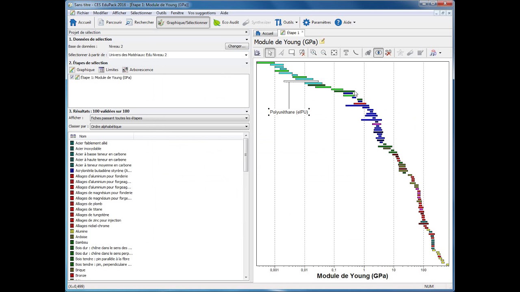The height and width of the screenshot is (292, 520).
Task: Open the Sélectionner menu
Action: pyautogui.click(x=141, y=13)
